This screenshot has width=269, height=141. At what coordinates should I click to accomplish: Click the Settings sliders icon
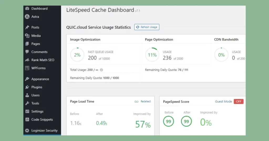tap(27, 111)
